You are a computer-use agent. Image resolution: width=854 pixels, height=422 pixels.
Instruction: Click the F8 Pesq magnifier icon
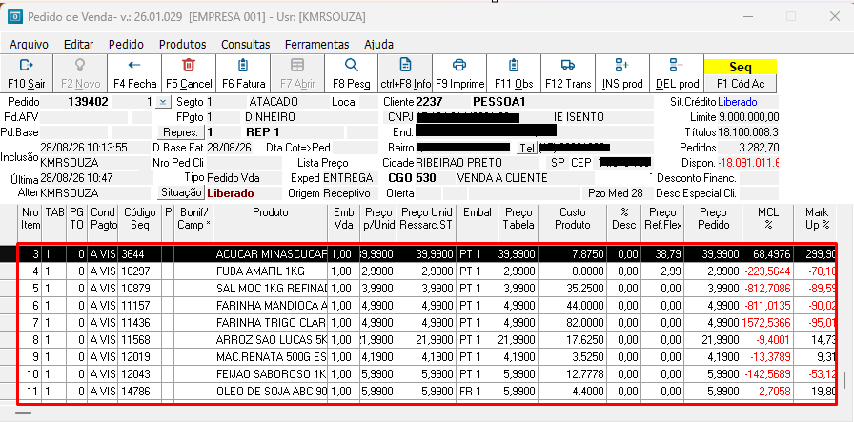352,66
